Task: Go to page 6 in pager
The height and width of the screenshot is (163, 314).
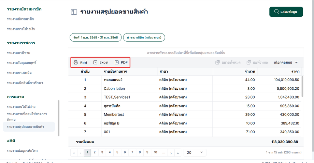Action: pyautogui.click(x=125, y=153)
